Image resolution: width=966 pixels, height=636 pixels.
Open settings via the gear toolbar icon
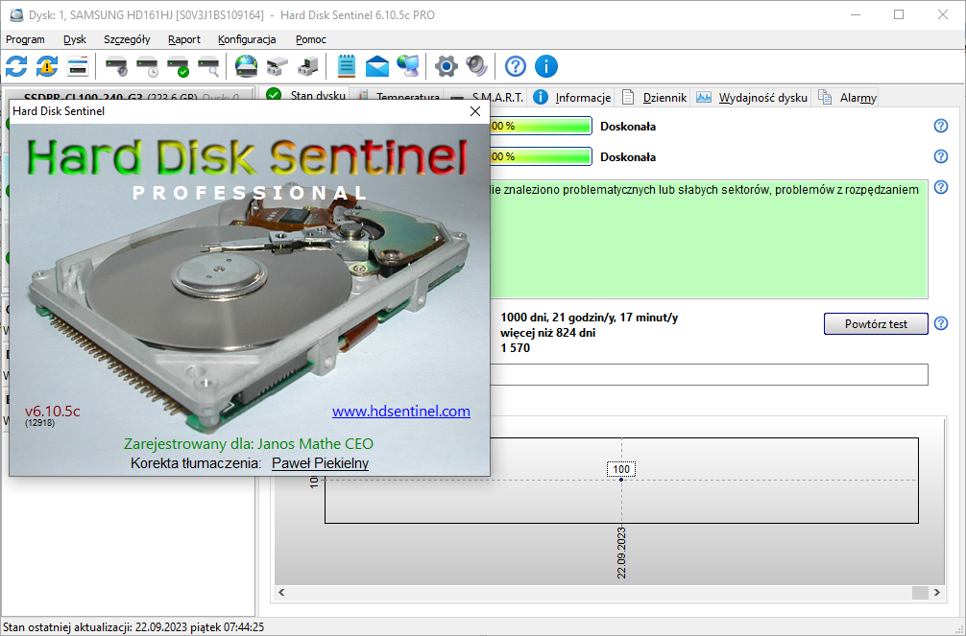click(447, 66)
